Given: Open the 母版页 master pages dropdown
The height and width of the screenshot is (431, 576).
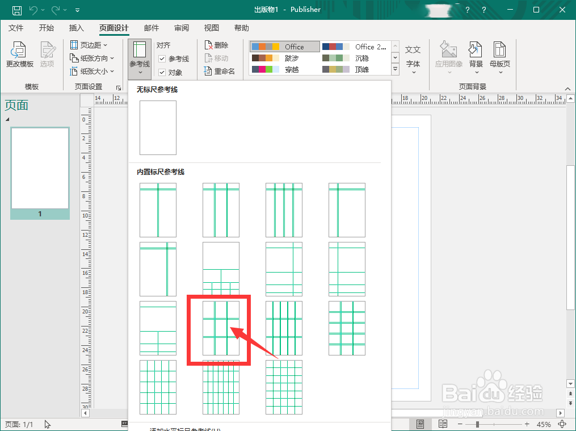Looking at the screenshot, I should click(500, 58).
